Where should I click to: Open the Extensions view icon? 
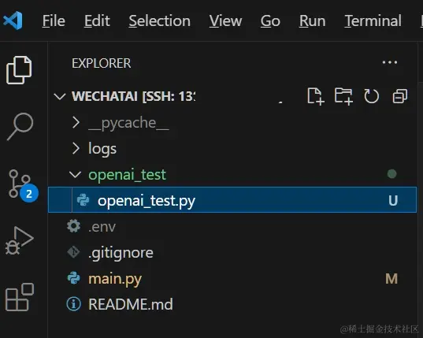click(x=20, y=297)
